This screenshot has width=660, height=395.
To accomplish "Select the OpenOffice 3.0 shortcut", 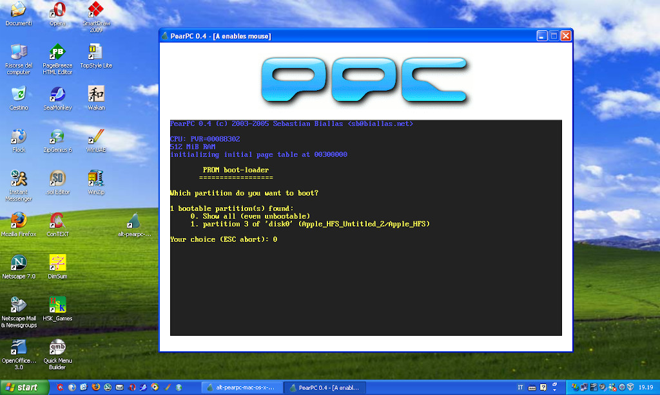I will 19,354.
